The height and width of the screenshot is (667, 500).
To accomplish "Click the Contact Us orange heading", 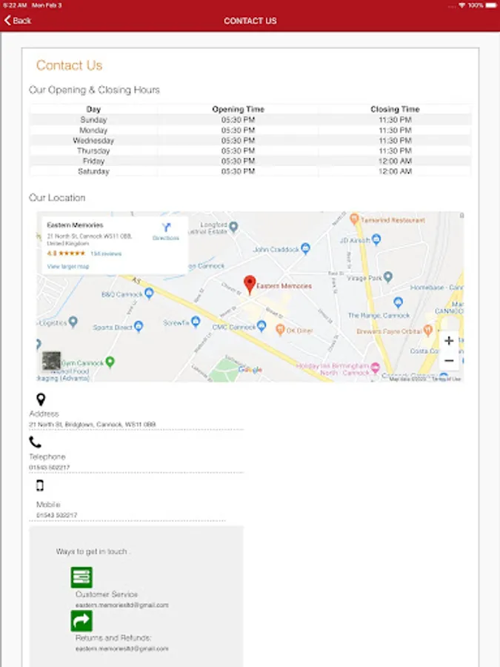I will tap(70, 65).
